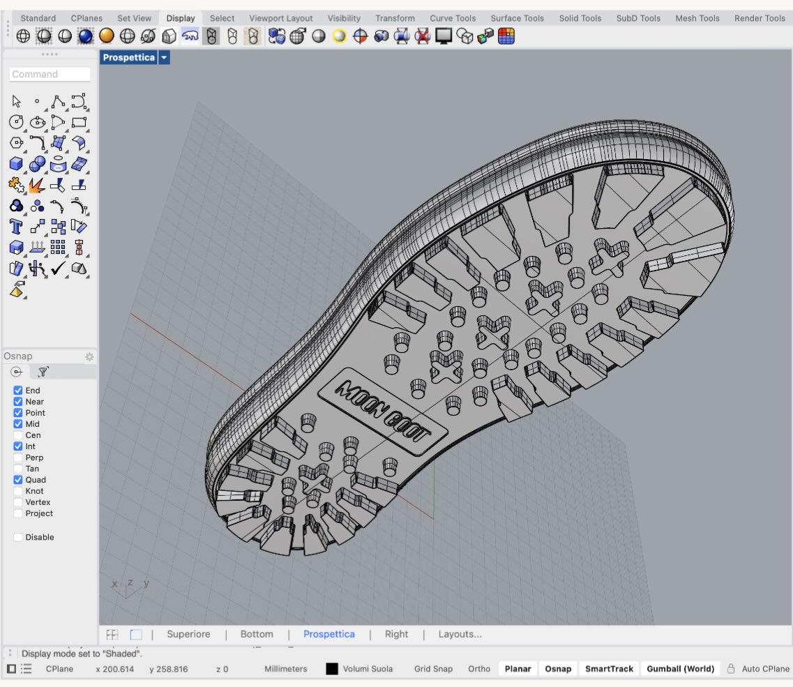The width and height of the screenshot is (793, 687).
Task: Open the Mesh Tools tab
Action: pos(697,17)
